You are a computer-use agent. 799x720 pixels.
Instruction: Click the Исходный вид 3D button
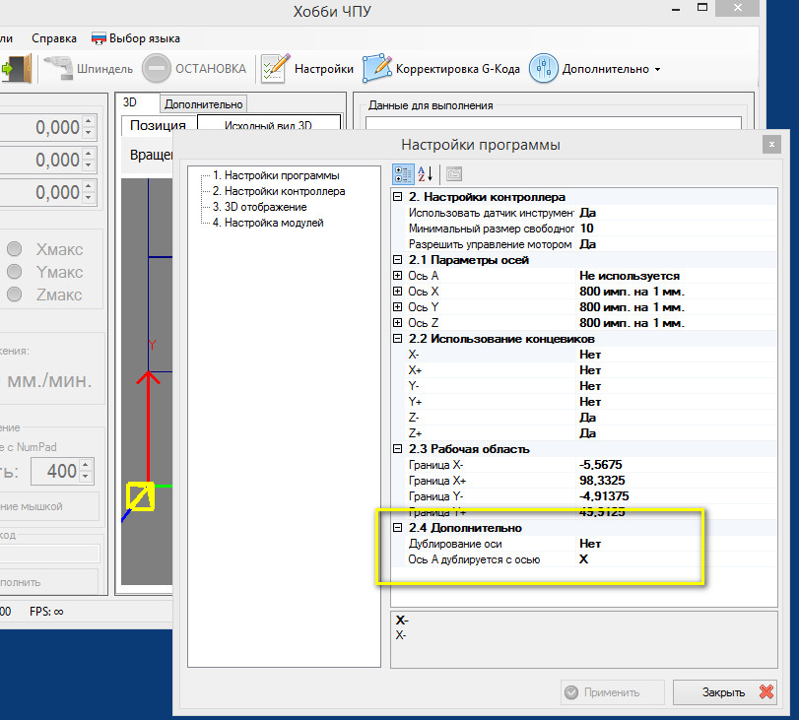(269, 125)
